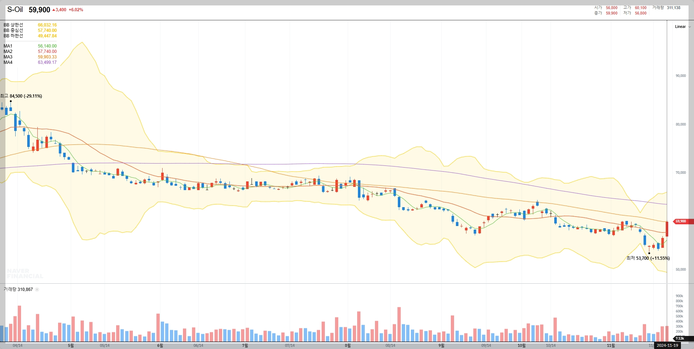Click the 200k volume axis label

click(679, 332)
